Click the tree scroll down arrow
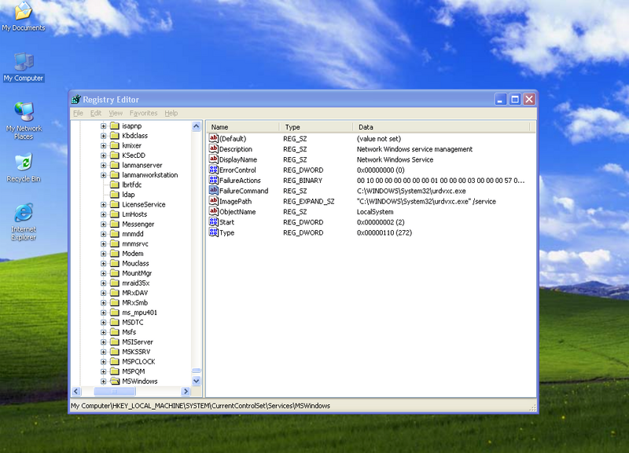Viewport: 629px width, 453px height. 196,381
